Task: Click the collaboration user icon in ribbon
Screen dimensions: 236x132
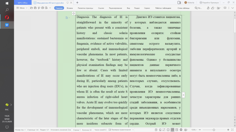Action: [x=208, y=8]
